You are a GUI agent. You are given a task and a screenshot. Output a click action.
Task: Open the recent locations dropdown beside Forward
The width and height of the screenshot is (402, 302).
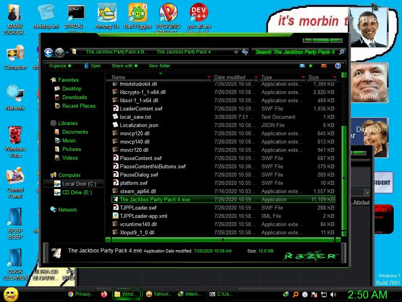67,52
